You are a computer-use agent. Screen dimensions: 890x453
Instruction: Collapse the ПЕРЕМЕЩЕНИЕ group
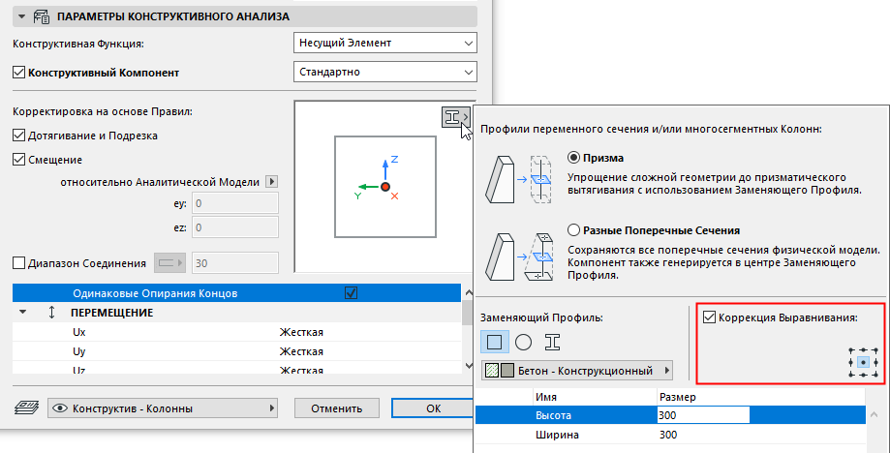tap(23, 314)
